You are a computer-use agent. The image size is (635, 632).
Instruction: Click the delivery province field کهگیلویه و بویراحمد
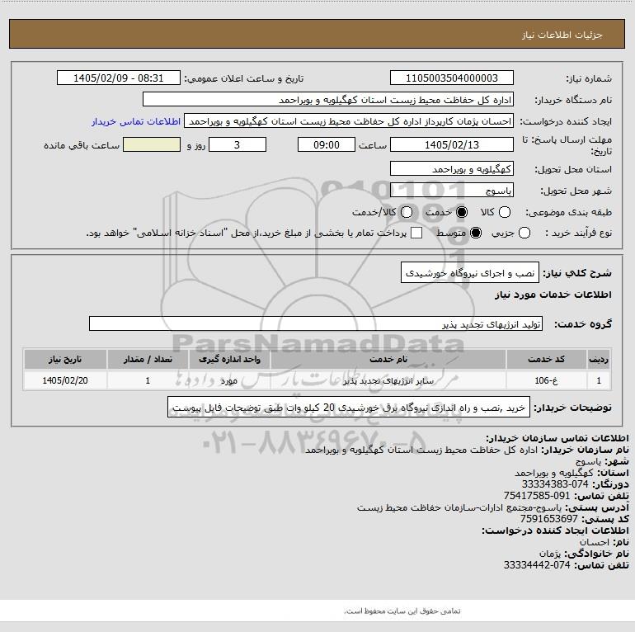pos(452,168)
